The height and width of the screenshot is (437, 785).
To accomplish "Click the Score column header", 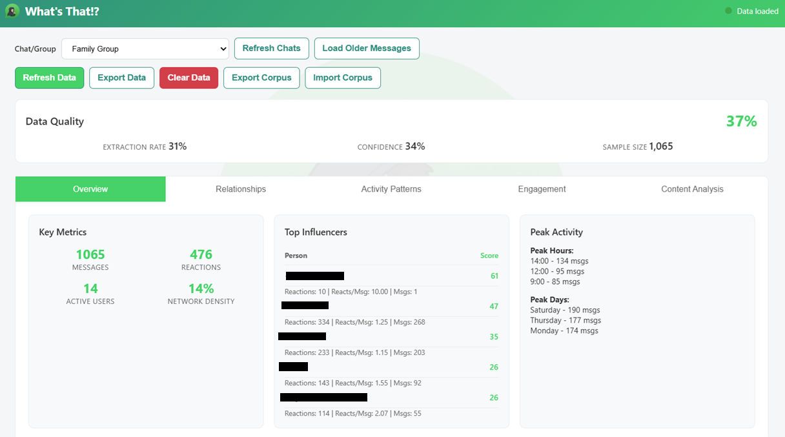I will (x=489, y=256).
